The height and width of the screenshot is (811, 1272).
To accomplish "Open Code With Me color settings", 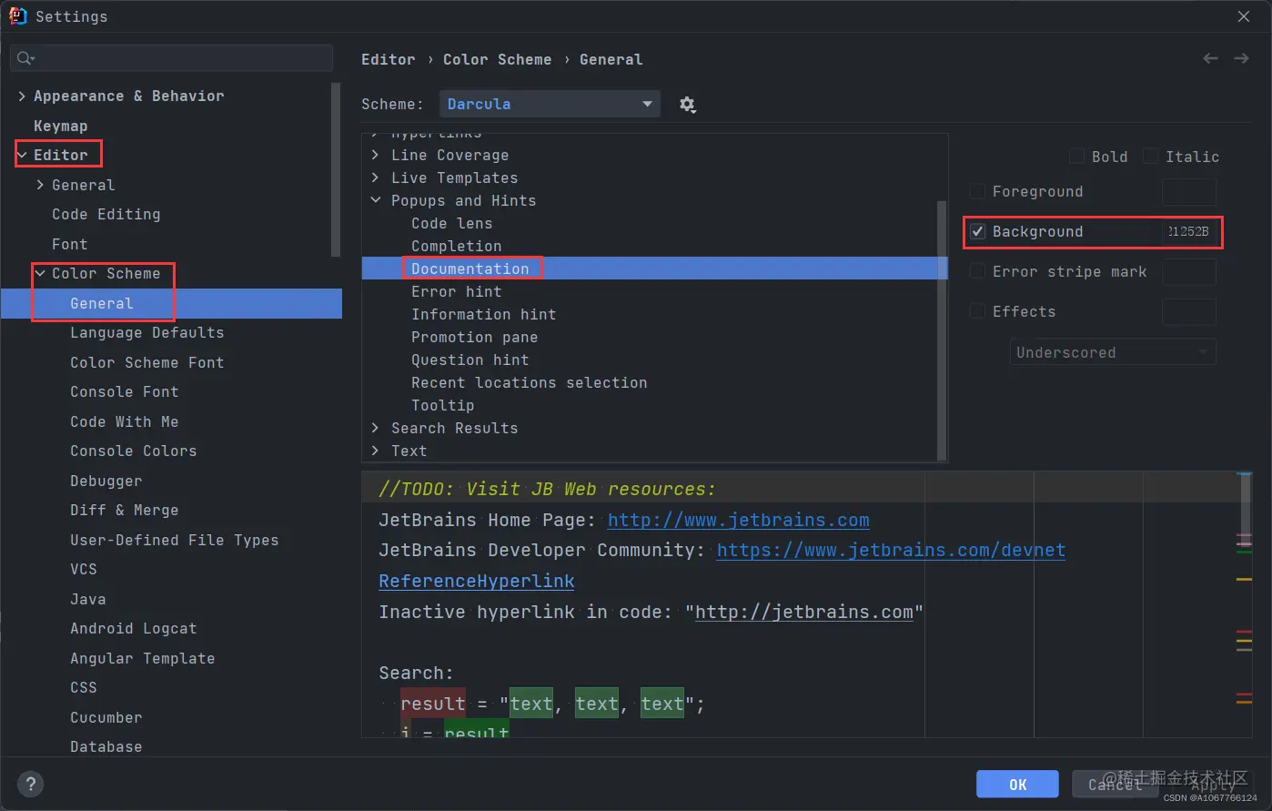I will [x=125, y=421].
